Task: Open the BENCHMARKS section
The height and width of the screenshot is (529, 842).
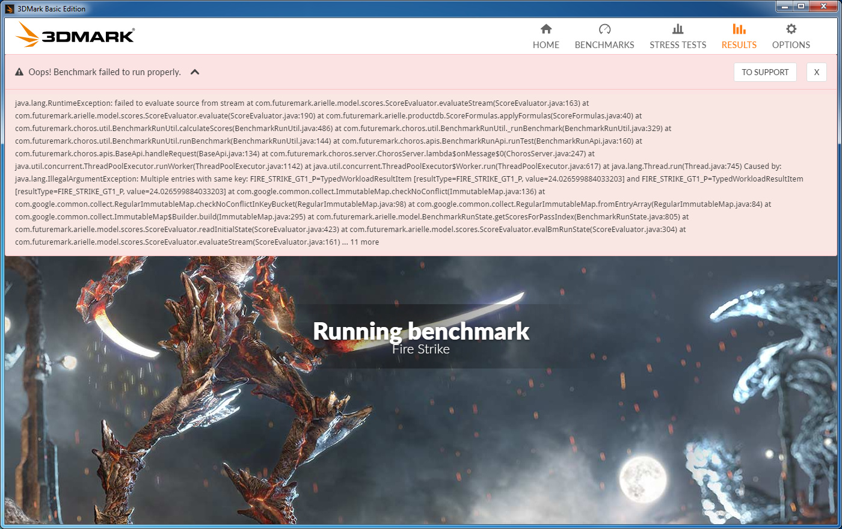Action: click(x=604, y=37)
